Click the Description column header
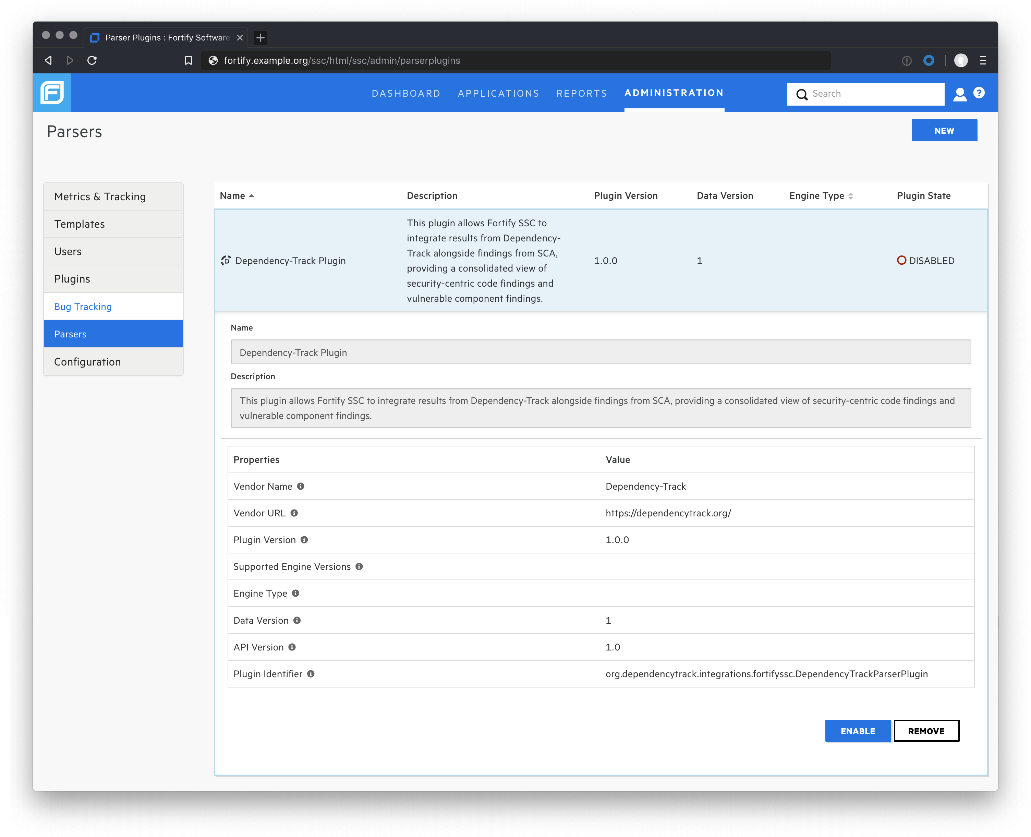 coord(432,196)
